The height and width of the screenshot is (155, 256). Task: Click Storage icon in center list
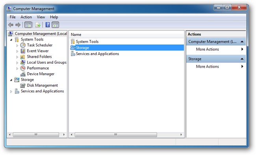click(x=73, y=48)
